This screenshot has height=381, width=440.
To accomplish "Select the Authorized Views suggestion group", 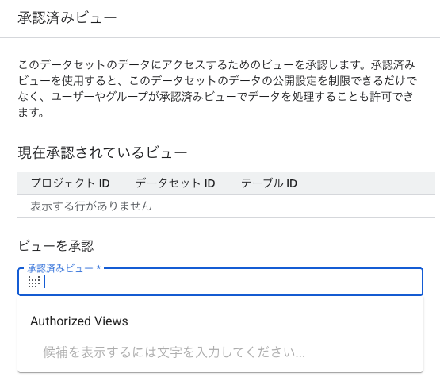I will tap(79, 321).
